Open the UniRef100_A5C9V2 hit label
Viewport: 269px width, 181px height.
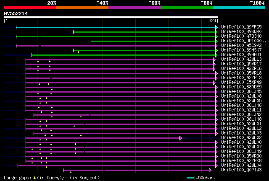[x=241, y=45]
